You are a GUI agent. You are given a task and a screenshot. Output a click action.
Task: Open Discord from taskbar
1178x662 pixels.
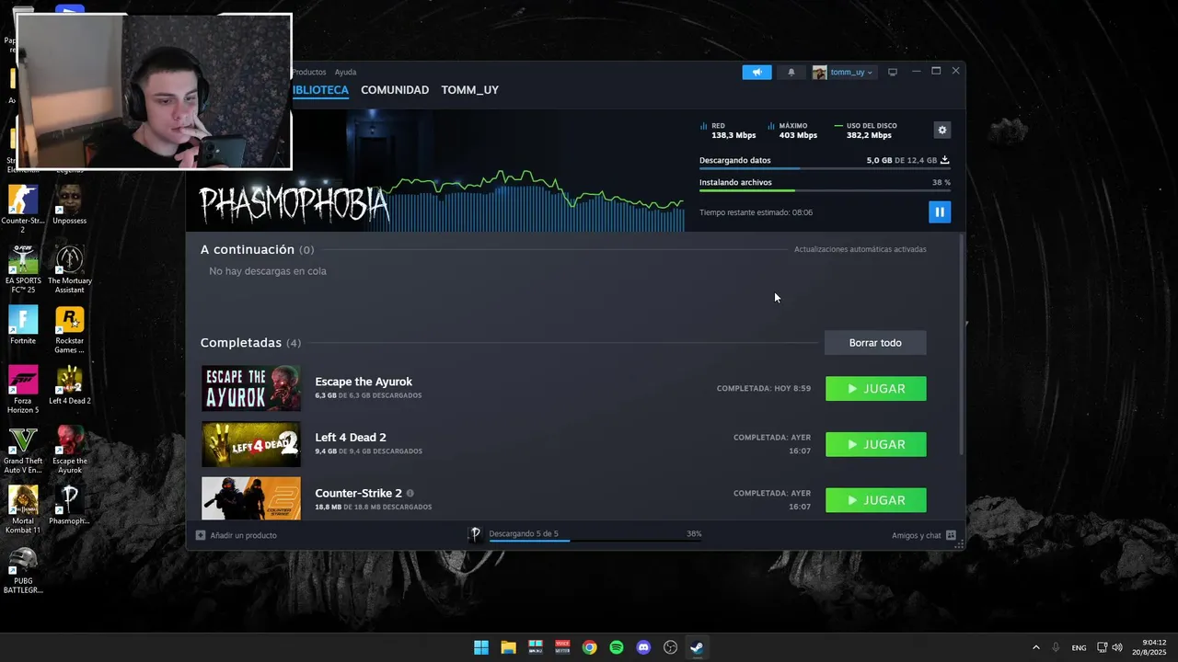(643, 647)
